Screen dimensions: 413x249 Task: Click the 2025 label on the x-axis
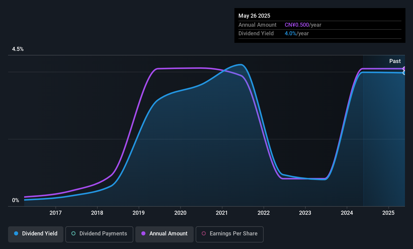click(388, 213)
